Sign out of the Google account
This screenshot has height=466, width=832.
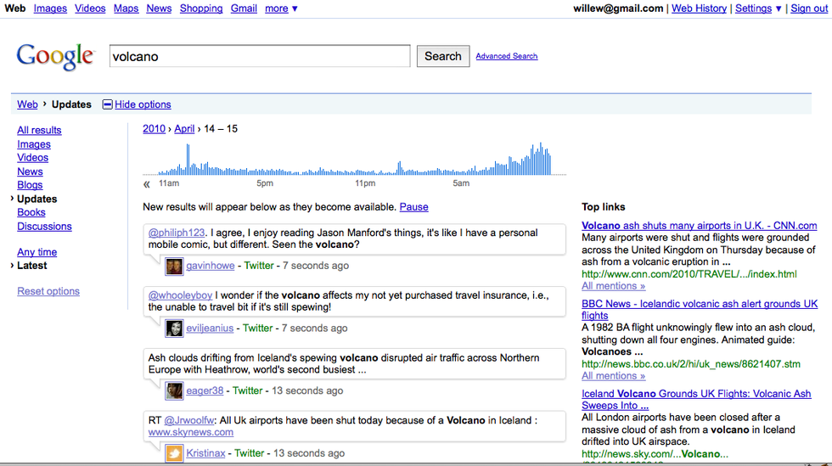tap(808, 8)
